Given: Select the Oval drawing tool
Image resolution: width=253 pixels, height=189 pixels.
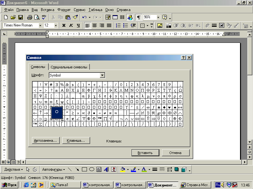Looking at the screenshot, I should point(92,169).
